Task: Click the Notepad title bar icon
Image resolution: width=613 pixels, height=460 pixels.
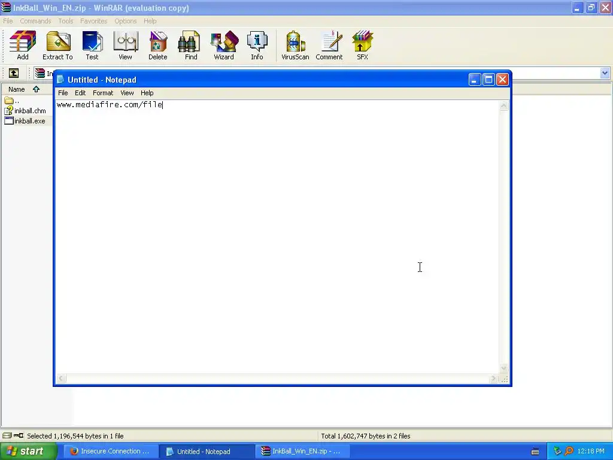Action: click(60, 80)
